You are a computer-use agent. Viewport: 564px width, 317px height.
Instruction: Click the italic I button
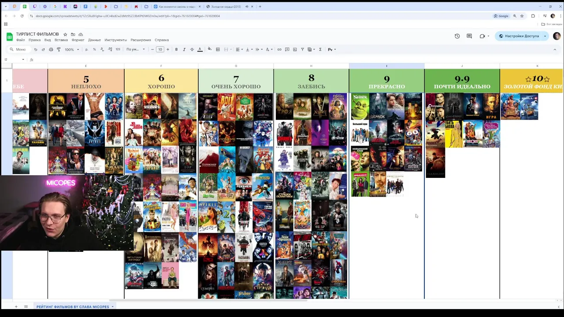tap(184, 49)
